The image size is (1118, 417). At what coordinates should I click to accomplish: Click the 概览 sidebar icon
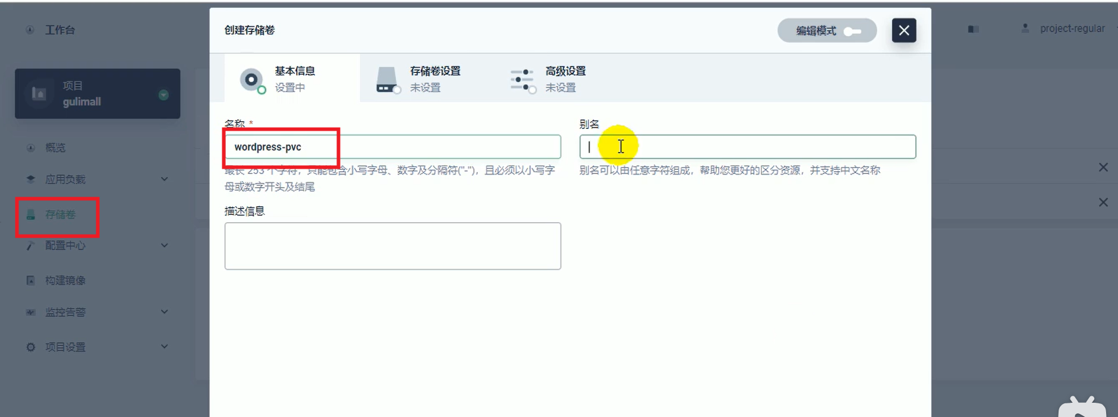pyautogui.click(x=31, y=147)
